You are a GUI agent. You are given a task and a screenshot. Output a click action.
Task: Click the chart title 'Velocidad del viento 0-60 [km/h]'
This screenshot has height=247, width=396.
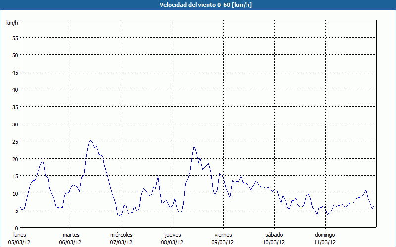tap(198, 5)
